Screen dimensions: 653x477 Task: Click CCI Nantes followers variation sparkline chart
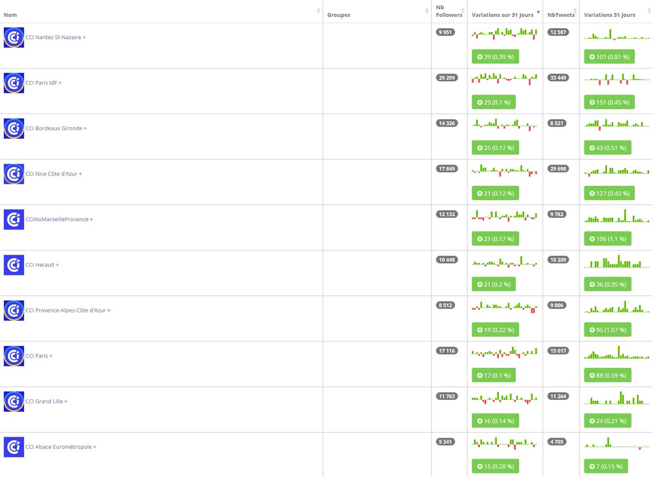click(504, 34)
